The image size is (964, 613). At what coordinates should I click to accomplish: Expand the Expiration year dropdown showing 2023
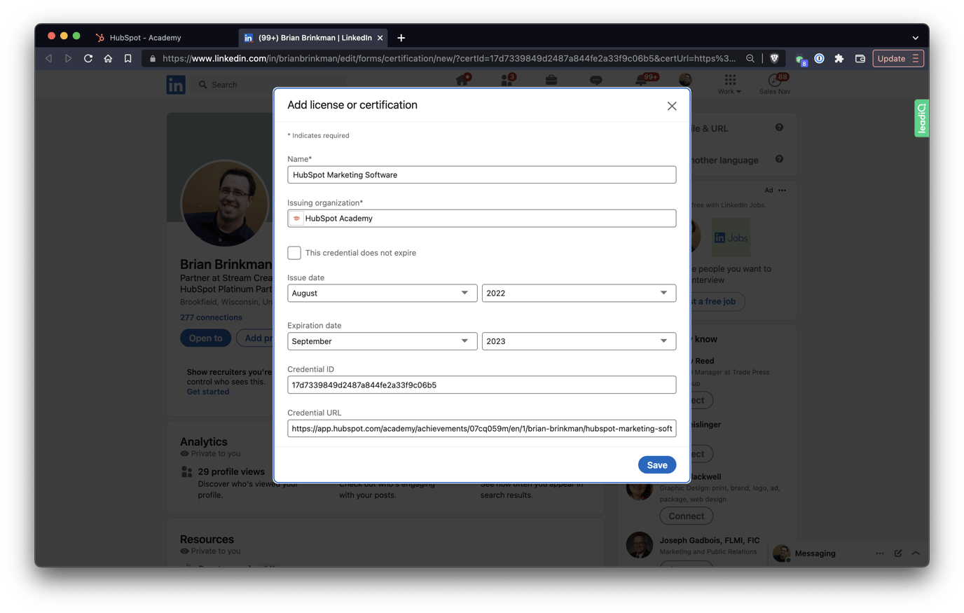point(579,341)
